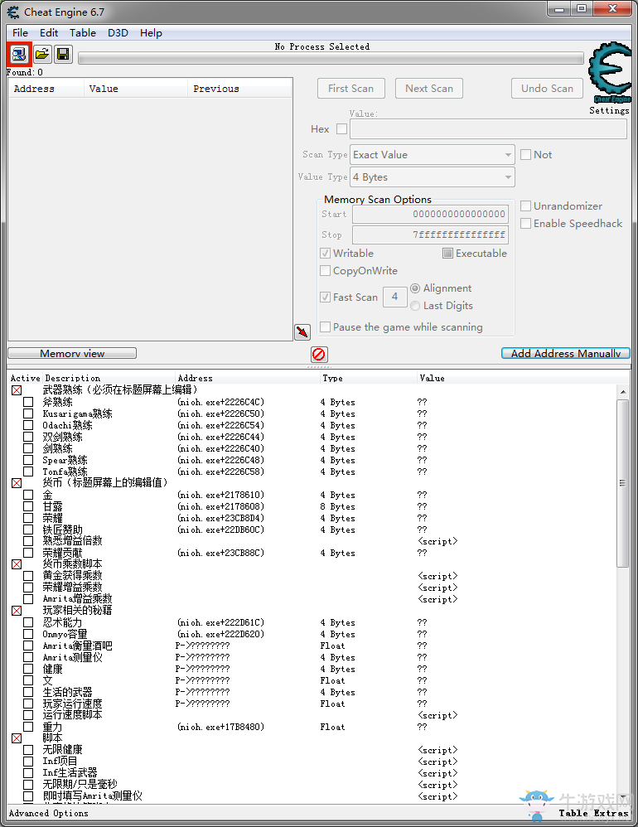638x827 pixels.
Task: Toggle the 武器熟练 group active box
Action: [x=17, y=390]
